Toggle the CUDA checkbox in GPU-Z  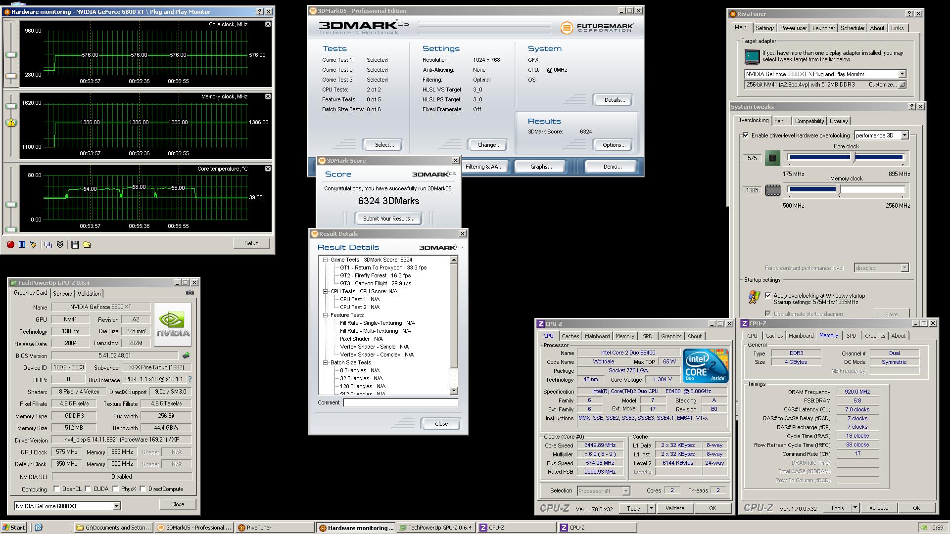pos(88,489)
